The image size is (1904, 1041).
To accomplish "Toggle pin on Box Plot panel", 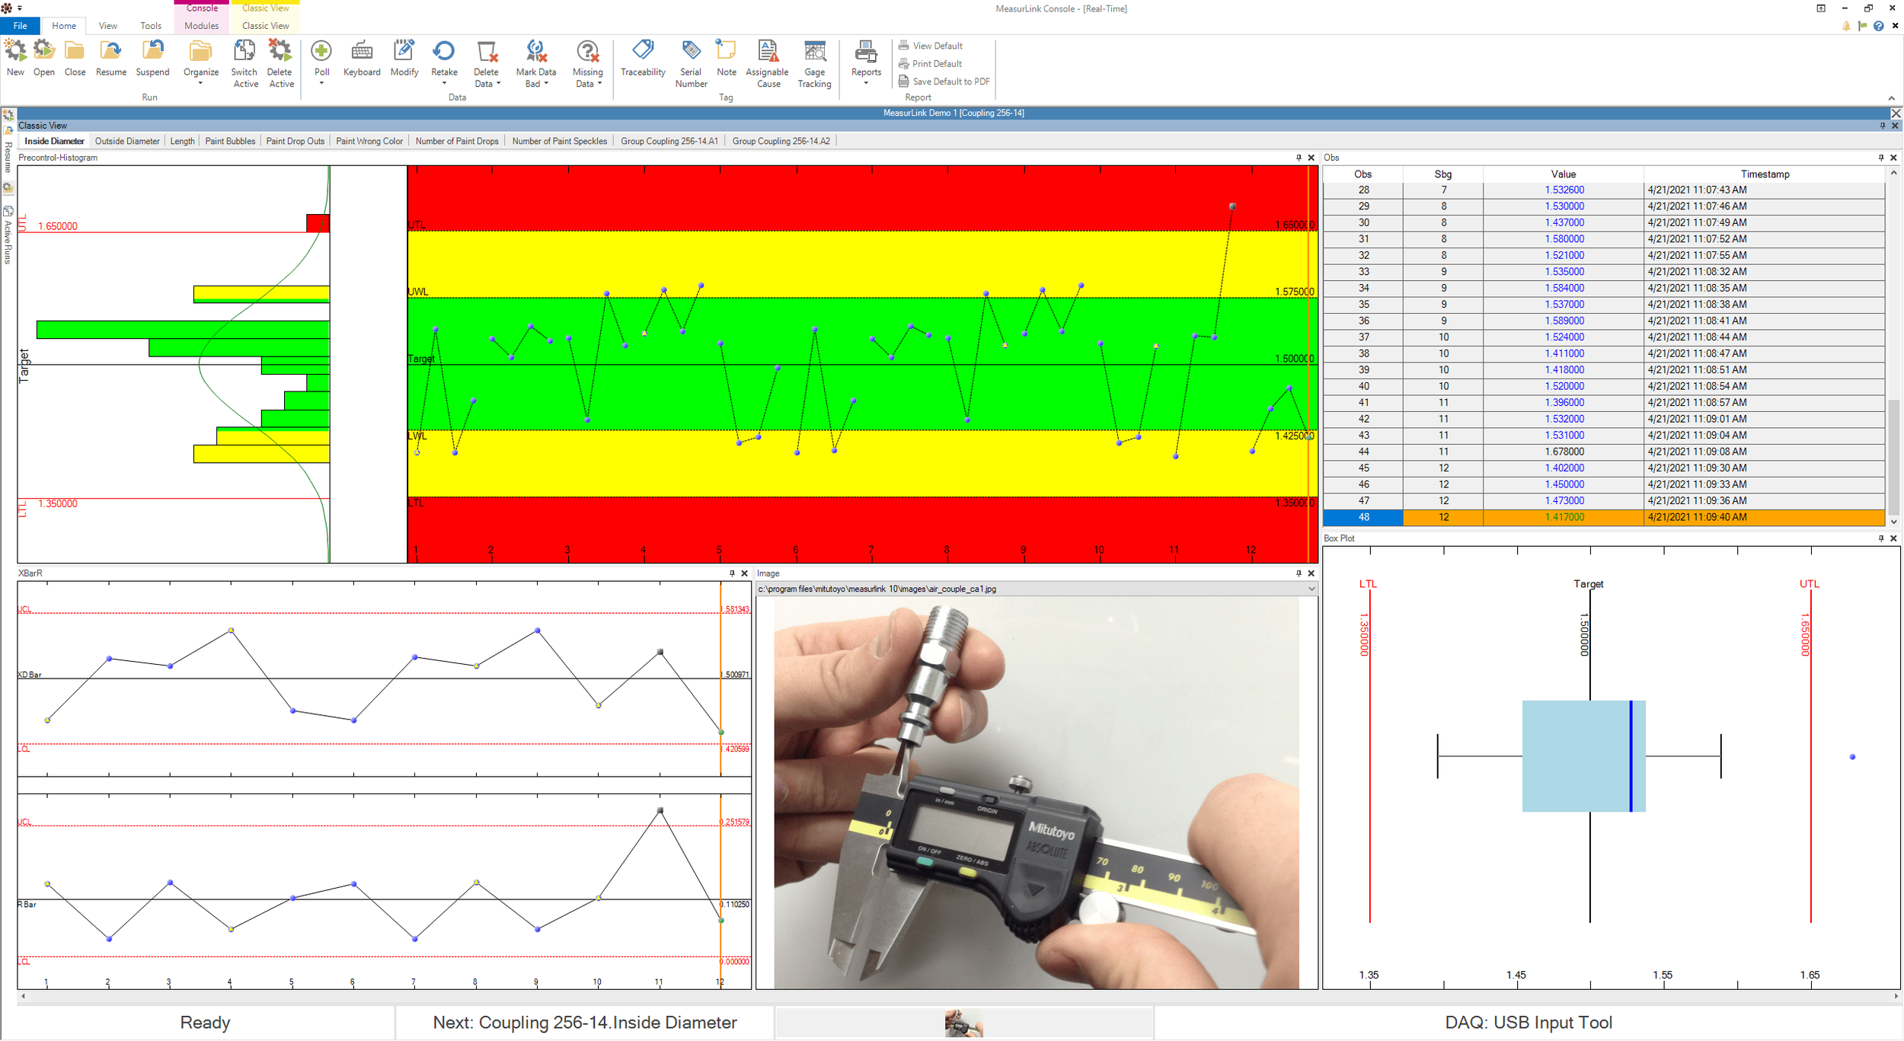I will coord(1880,538).
